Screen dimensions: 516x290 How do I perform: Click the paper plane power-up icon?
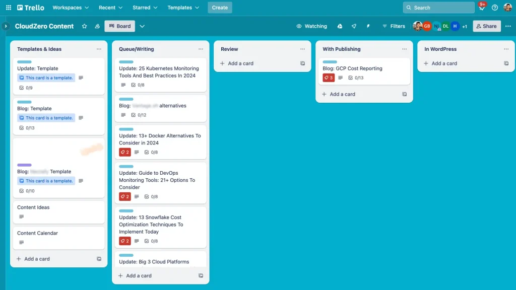tap(354, 26)
